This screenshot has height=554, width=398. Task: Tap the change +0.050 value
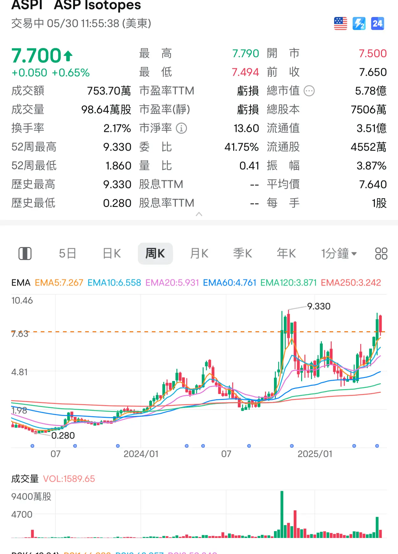(x=29, y=73)
